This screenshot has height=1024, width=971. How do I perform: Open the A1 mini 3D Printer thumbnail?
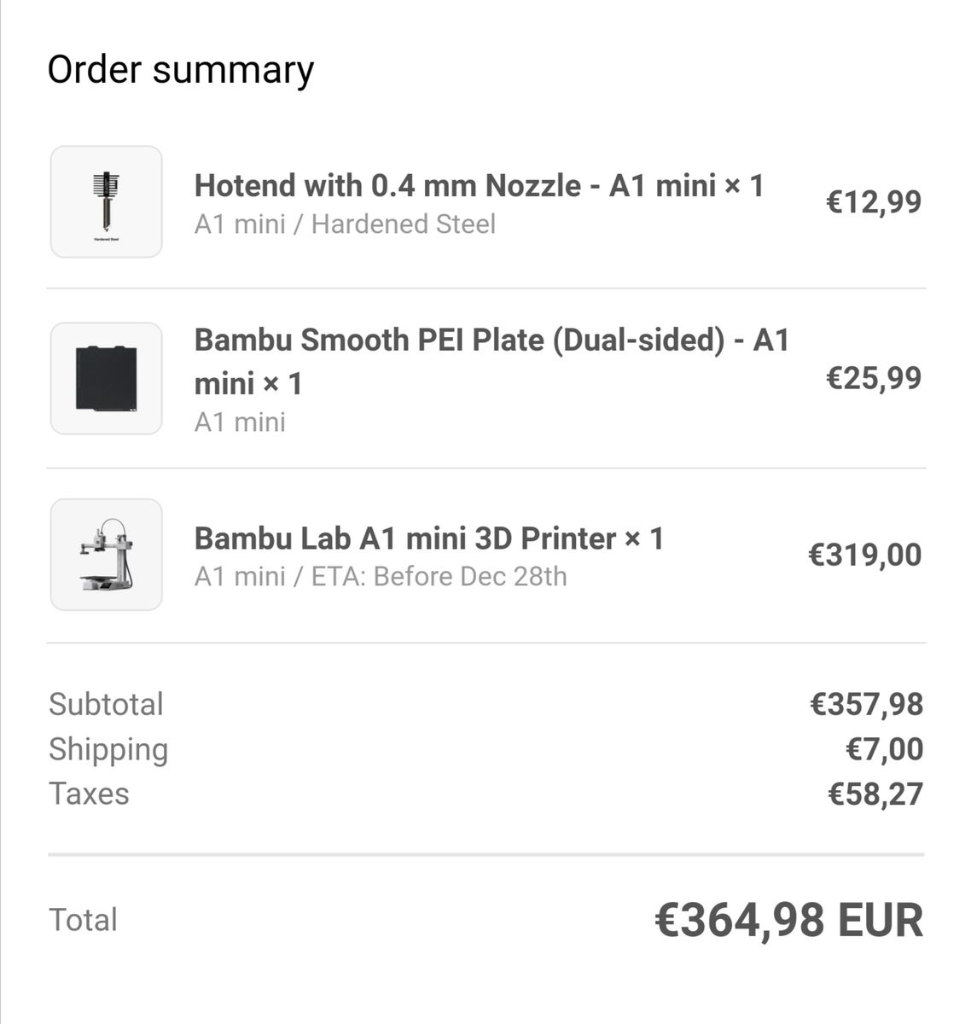coord(107,555)
